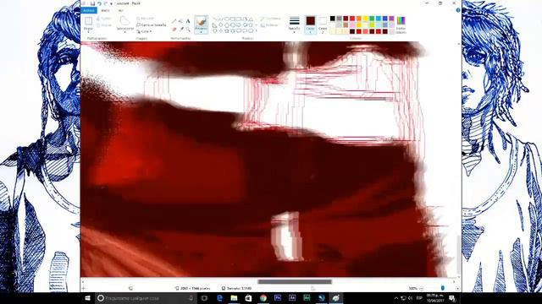
Task: Open the Contorno shape outline dropdown
Action: click(x=271, y=19)
